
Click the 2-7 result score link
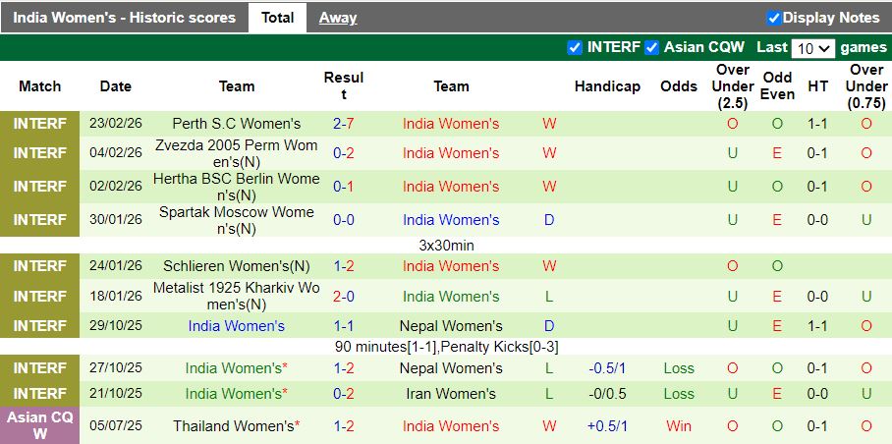tap(344, 124)
